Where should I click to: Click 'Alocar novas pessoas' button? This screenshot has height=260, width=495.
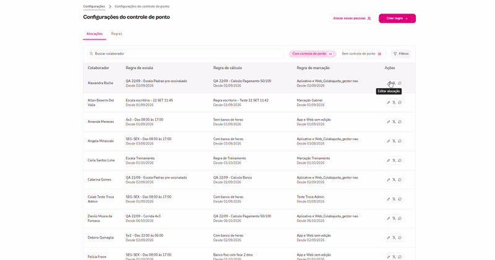pos(352,19)
